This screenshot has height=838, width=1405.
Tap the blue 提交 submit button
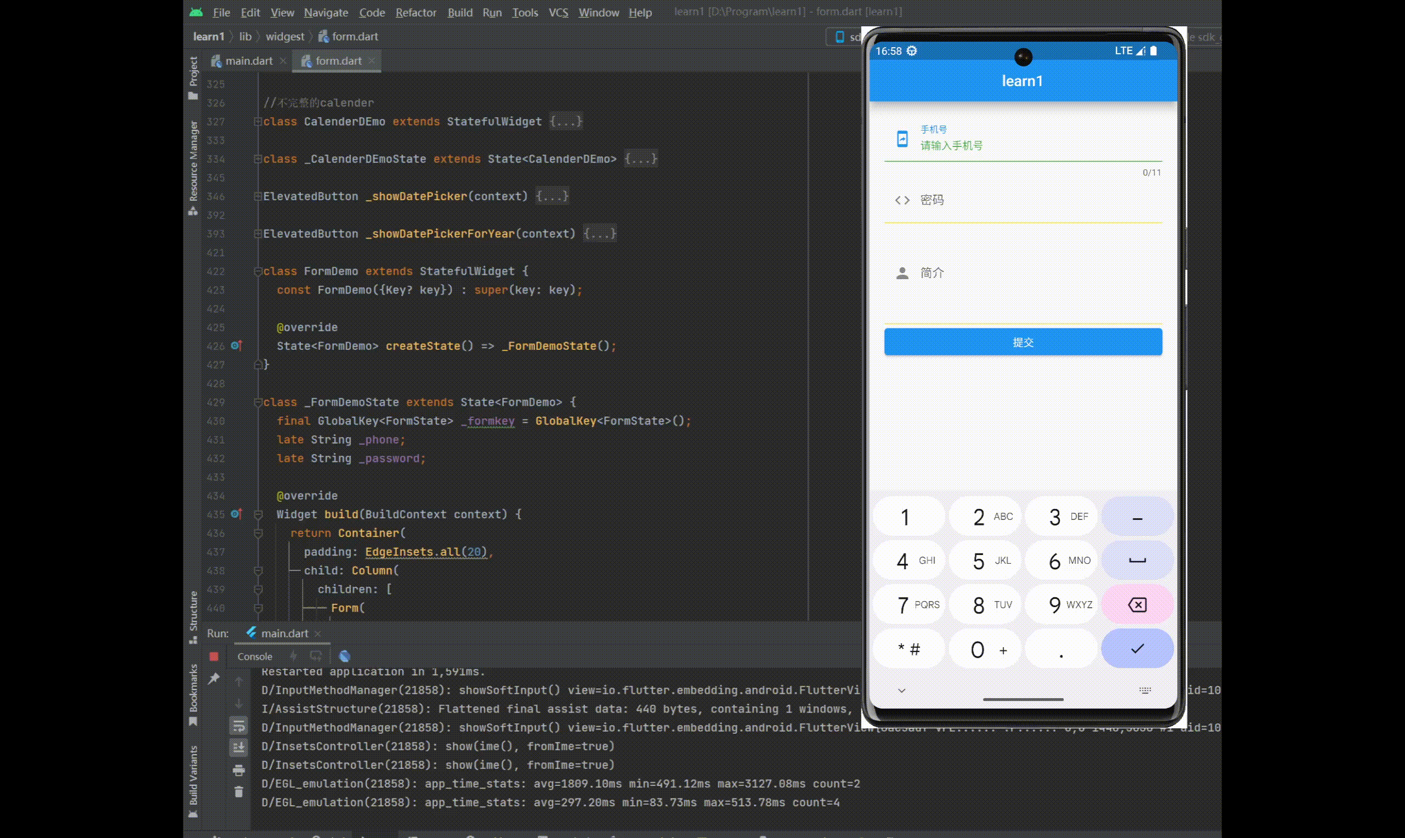click(1022, 342)
